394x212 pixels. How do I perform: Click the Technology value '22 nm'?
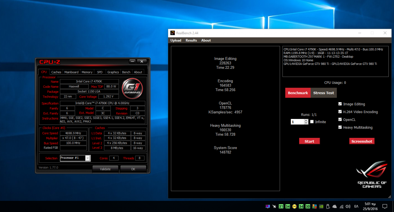click(68, 97)
